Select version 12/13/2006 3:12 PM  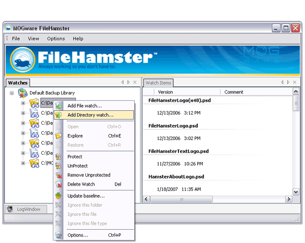point(178,113)
